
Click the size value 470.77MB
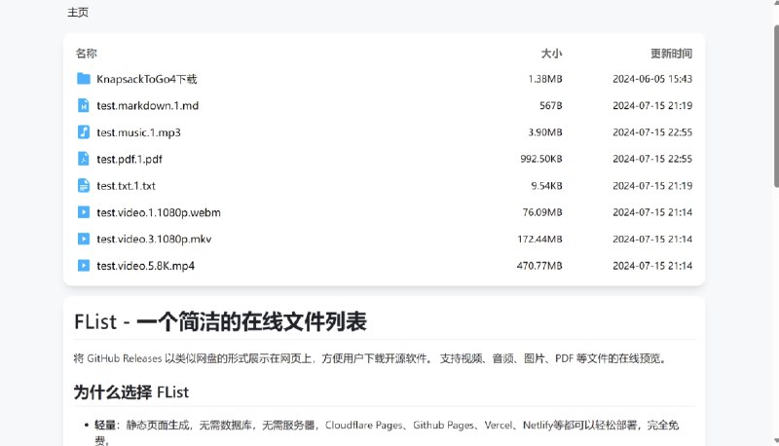(539, 266)
